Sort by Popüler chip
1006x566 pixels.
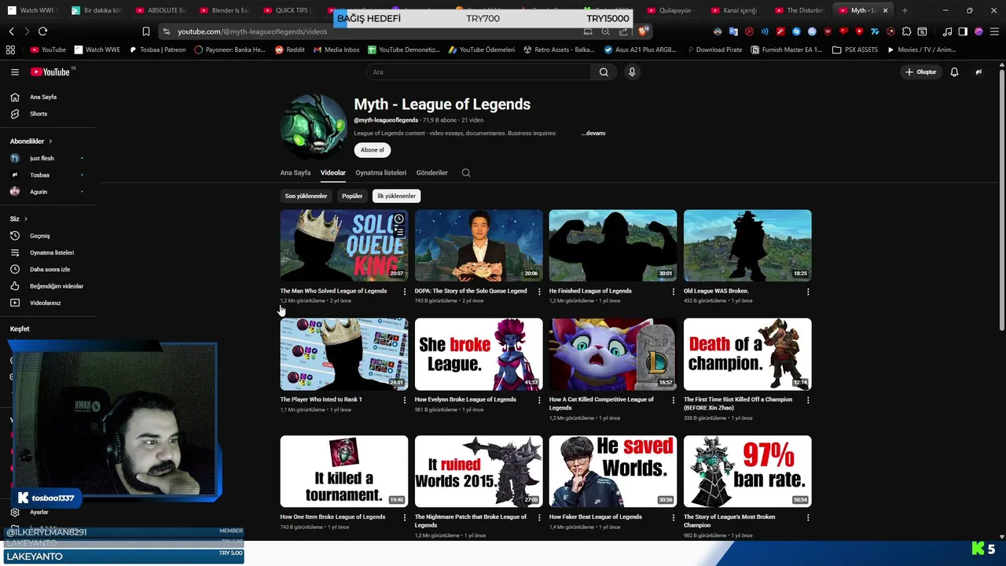[x=352, y=196]
